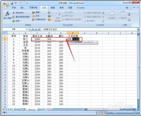The height and width of the screenshot is (116, 141).
Task: Open the Sheet2 worksheet tab
Action: 32,110
